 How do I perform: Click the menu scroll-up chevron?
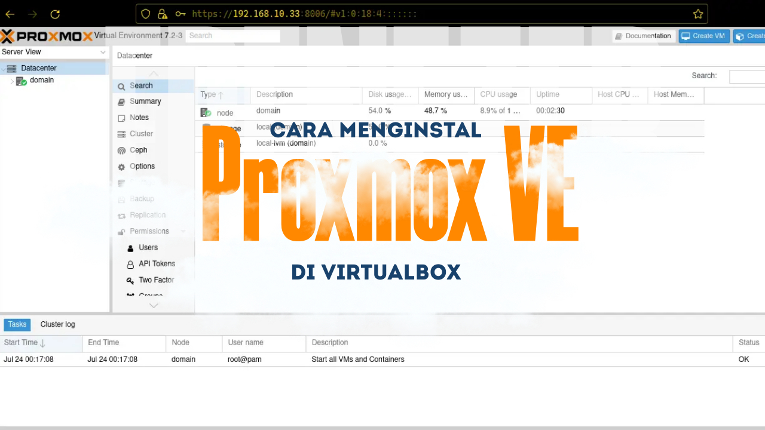point(154,73)
